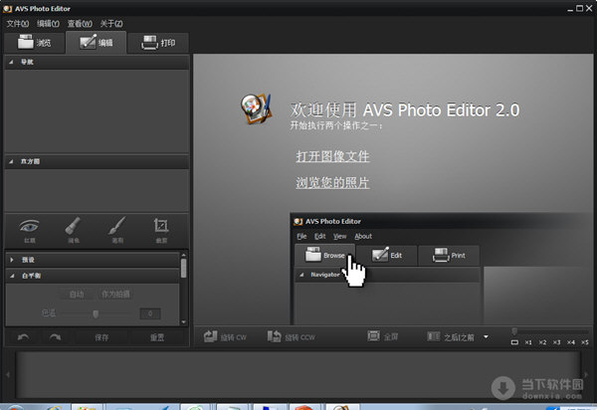Click the 打开图像文件 link
Screen dimensions: 597x410
pyautogui.click(x=332, y=156)
